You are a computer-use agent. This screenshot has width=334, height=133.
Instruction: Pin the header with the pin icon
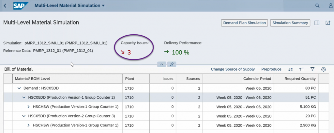[172, 64]
